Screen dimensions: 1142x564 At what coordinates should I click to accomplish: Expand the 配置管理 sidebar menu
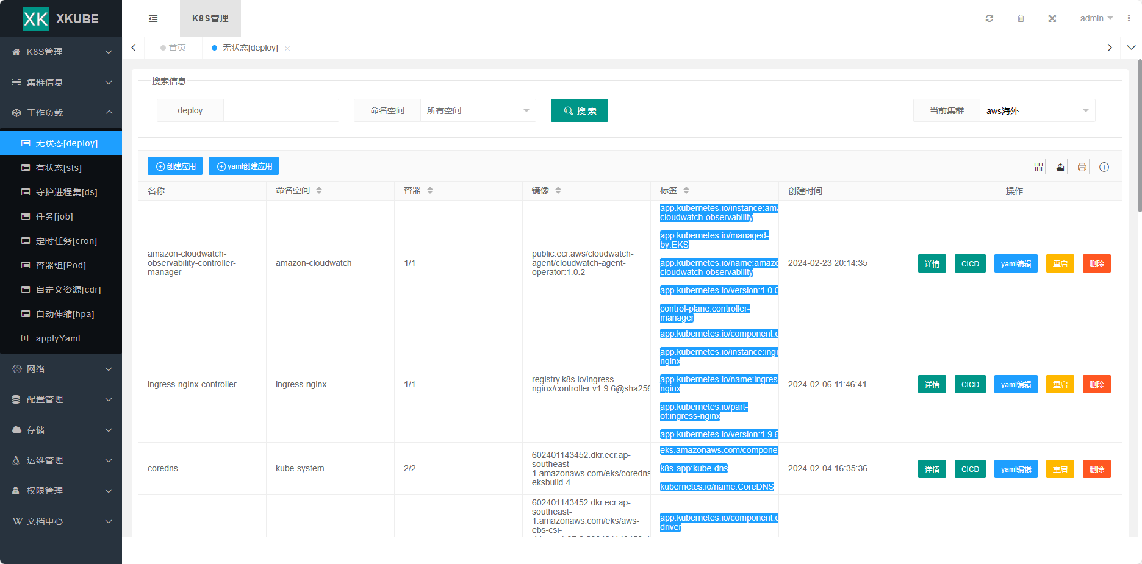point(61,399)
